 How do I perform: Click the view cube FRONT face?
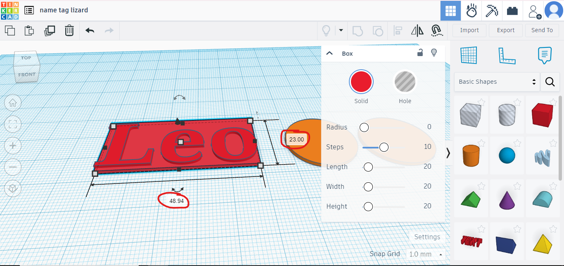tap(27, 75)
